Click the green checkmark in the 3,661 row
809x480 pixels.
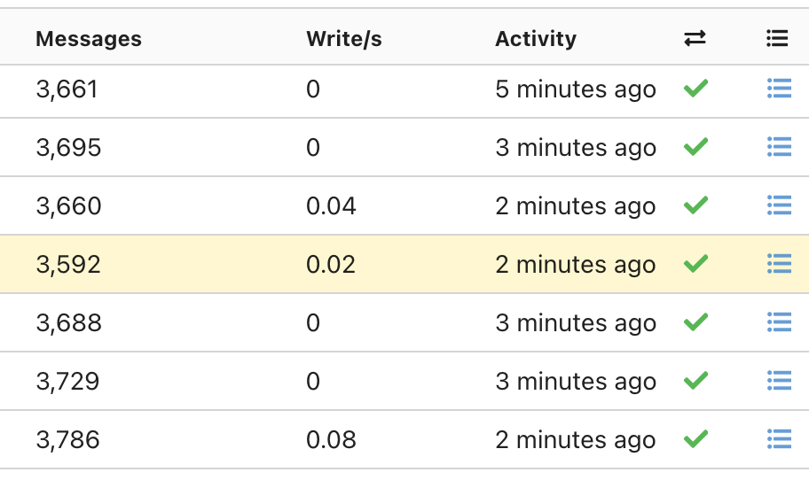pyautogui.click(x=696, y=89)
